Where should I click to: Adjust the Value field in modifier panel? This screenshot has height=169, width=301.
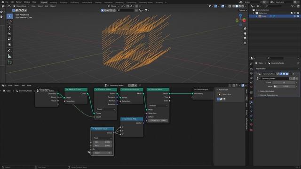tap(285, 86)
